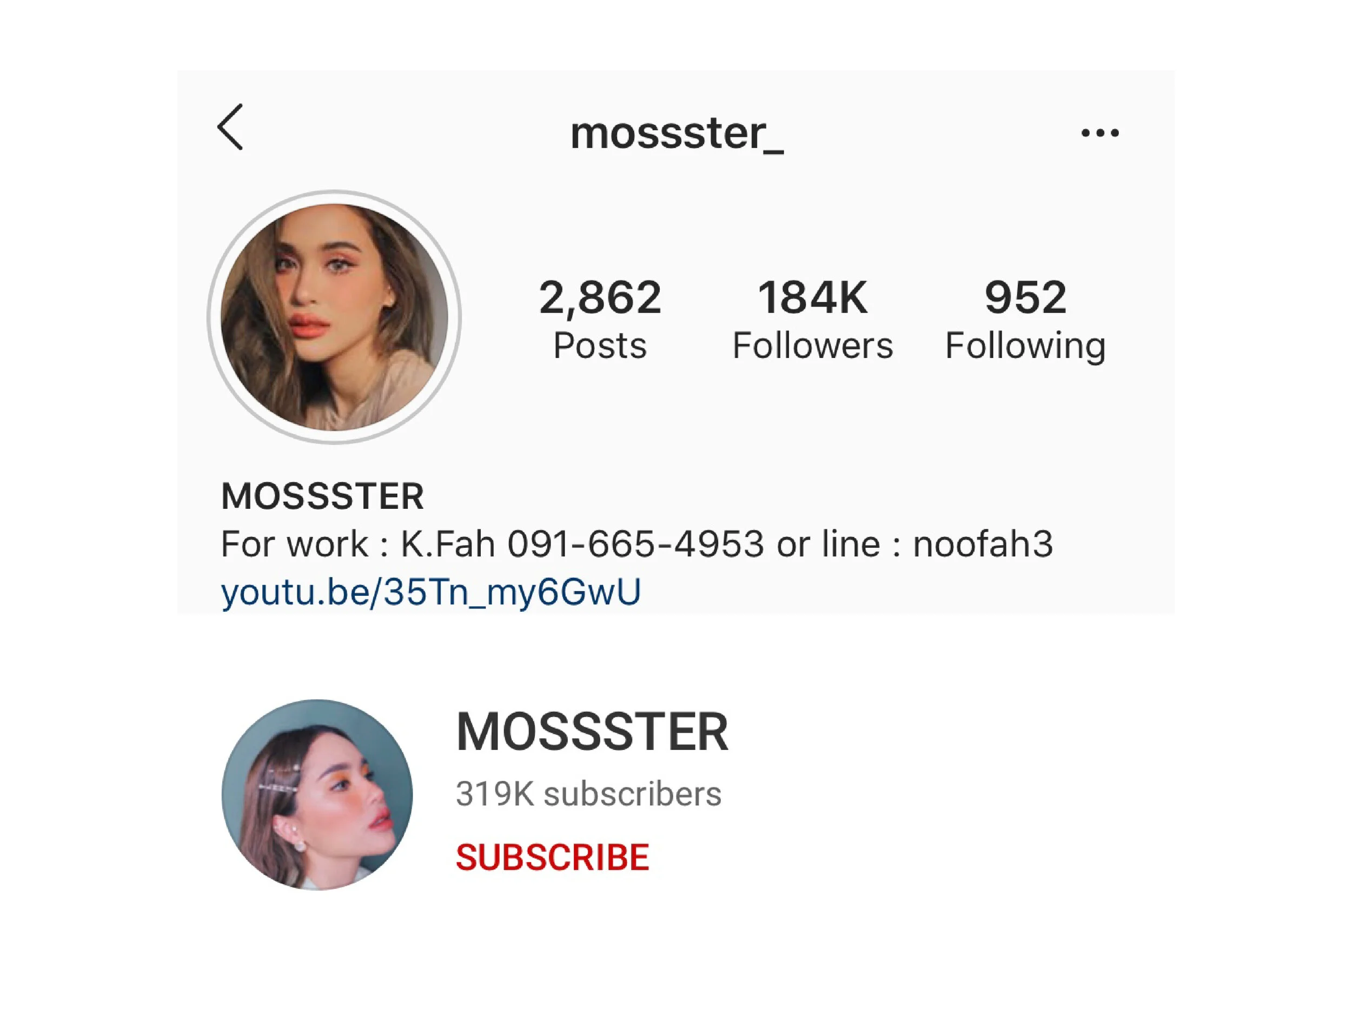Click the For work K.Fah bio line
Viewport: 1352px width, 1022px height.
(637, 543)
